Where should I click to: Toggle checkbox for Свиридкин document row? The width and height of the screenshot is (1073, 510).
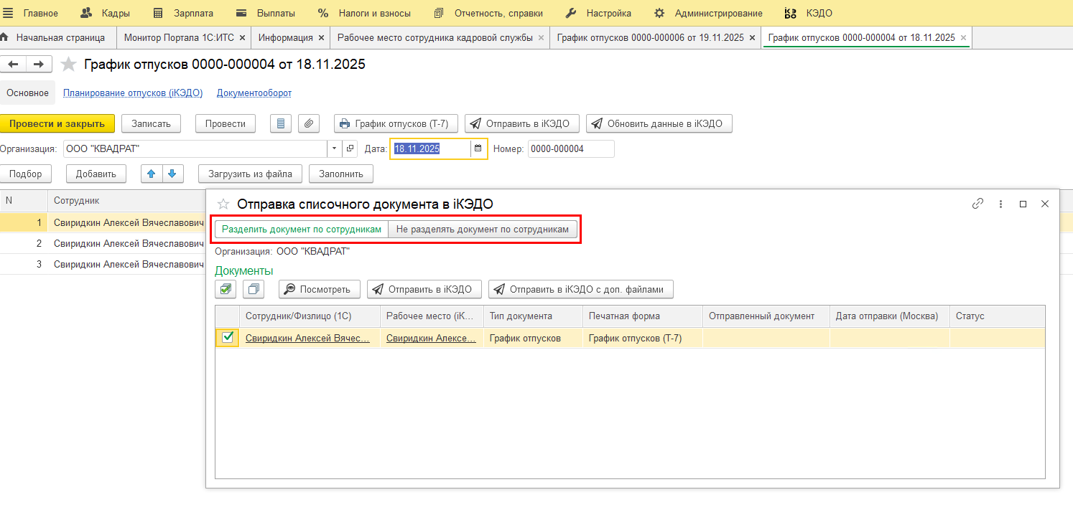pos(228,337)
